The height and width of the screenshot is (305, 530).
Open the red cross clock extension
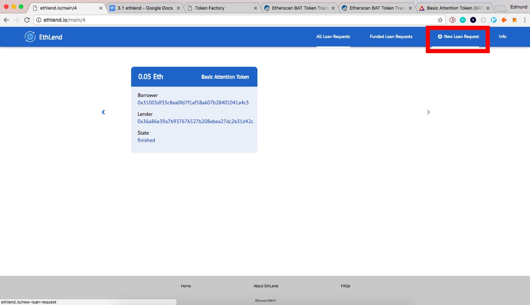(452, 20)
